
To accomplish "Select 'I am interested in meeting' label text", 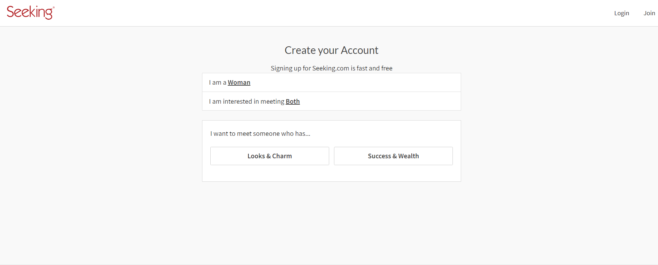I will tap(247, 102).
